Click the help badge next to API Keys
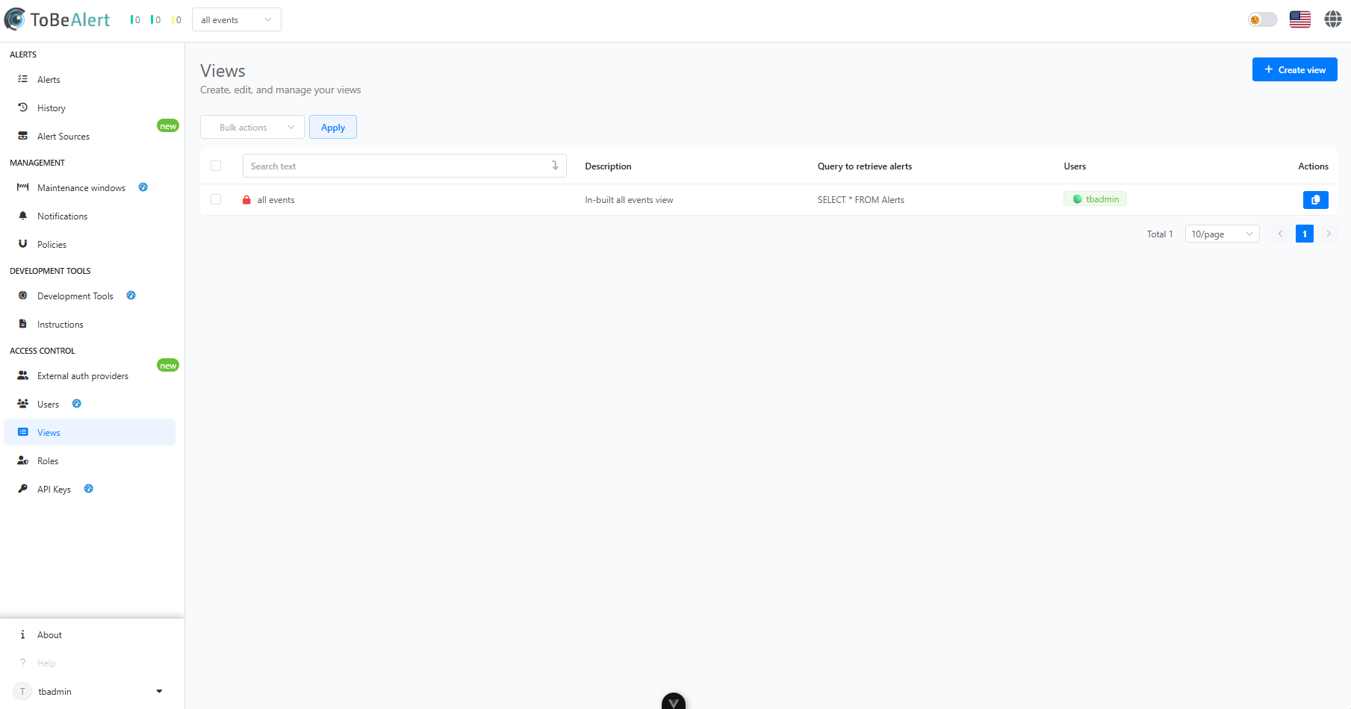Viewport: 1351px width, 709px height. tap(89, 489)
